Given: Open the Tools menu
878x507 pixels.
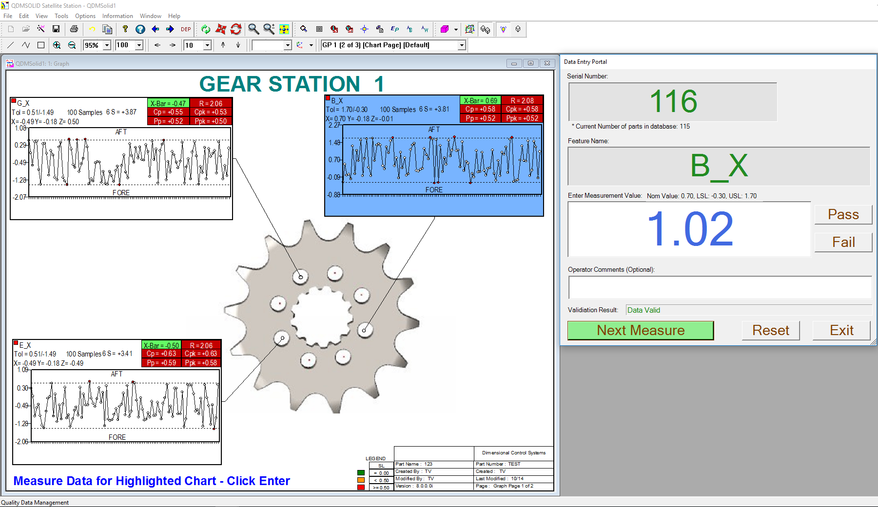Looking at the screenshot, I should click(61, 16).
